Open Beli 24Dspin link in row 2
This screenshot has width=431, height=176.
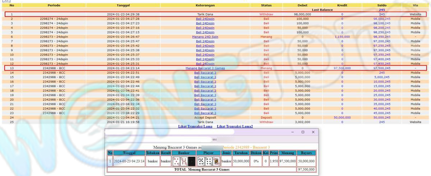205,19
